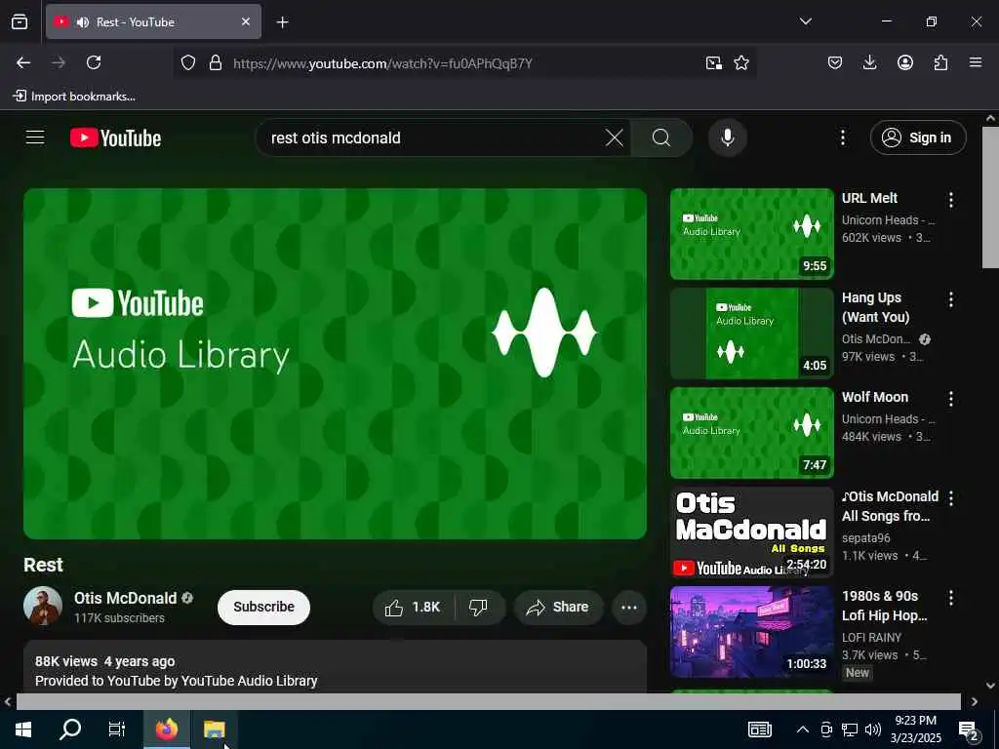
Task: Dislike this video
Action: click(x=479, y=607)
